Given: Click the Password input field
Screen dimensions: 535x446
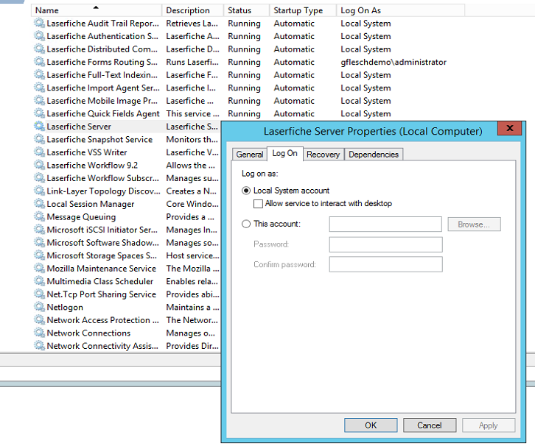Looking at the screenshot, I should (386, 244).
